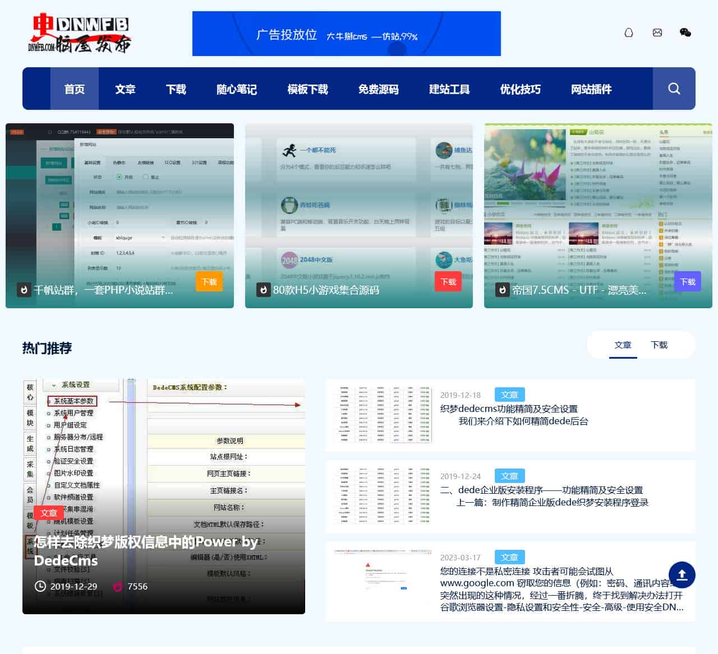
Task: Click the clock icon next to 2019-12-29
Action: point(40,586)
